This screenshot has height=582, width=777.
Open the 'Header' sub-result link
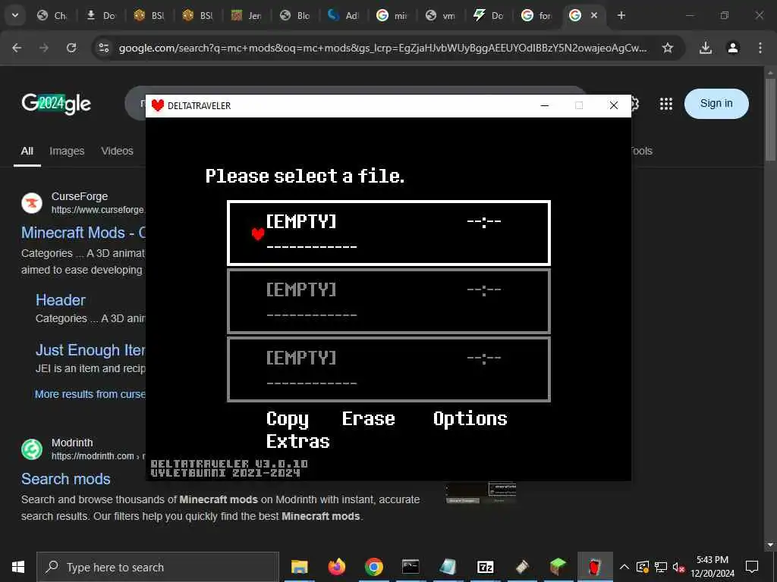pos(61,300)
